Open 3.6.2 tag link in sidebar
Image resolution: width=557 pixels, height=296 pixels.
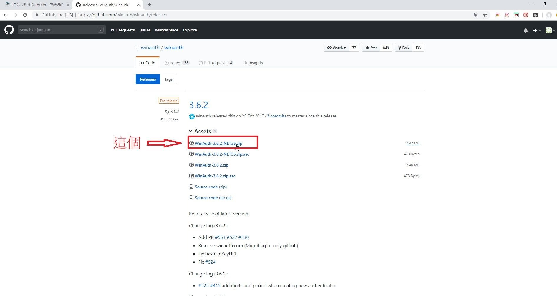[173, 112]
